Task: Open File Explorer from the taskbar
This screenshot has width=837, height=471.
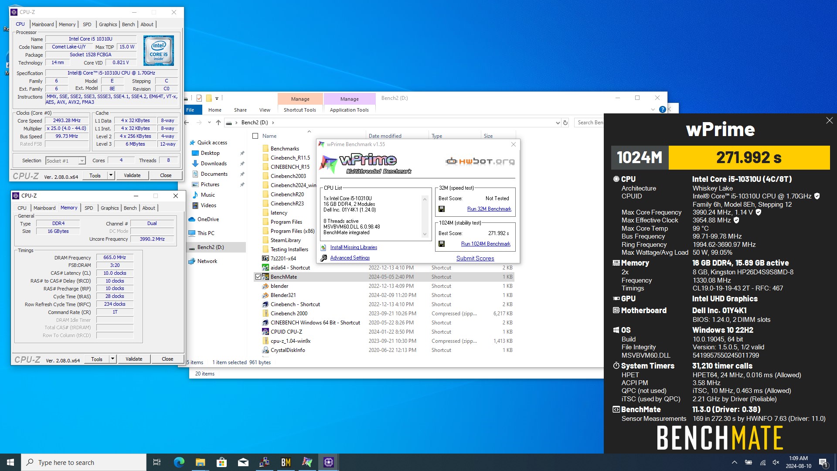Action: (x=201, y=462)
